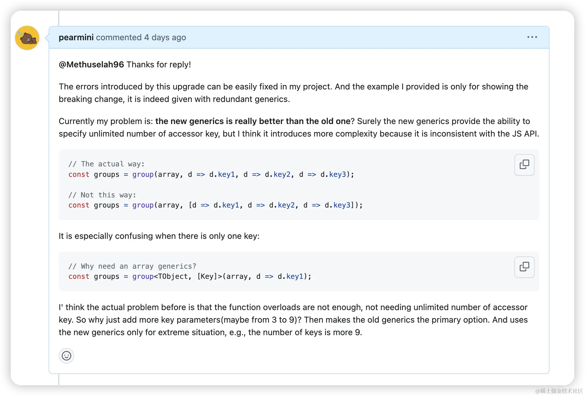The height and width of the screenshot is (396, 585).
Task: Open the comment's three-dot options menu
Action: [532, 37]
